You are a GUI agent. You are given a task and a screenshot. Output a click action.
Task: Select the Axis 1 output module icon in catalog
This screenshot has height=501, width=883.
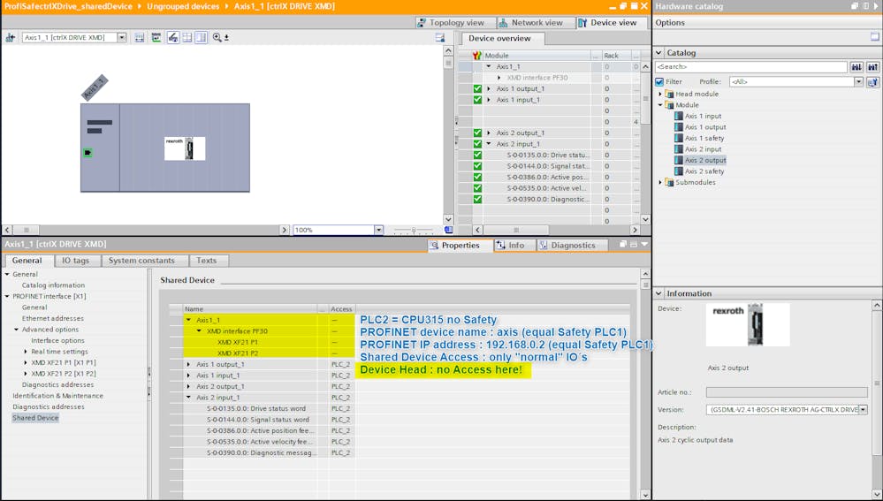point(679,127)
